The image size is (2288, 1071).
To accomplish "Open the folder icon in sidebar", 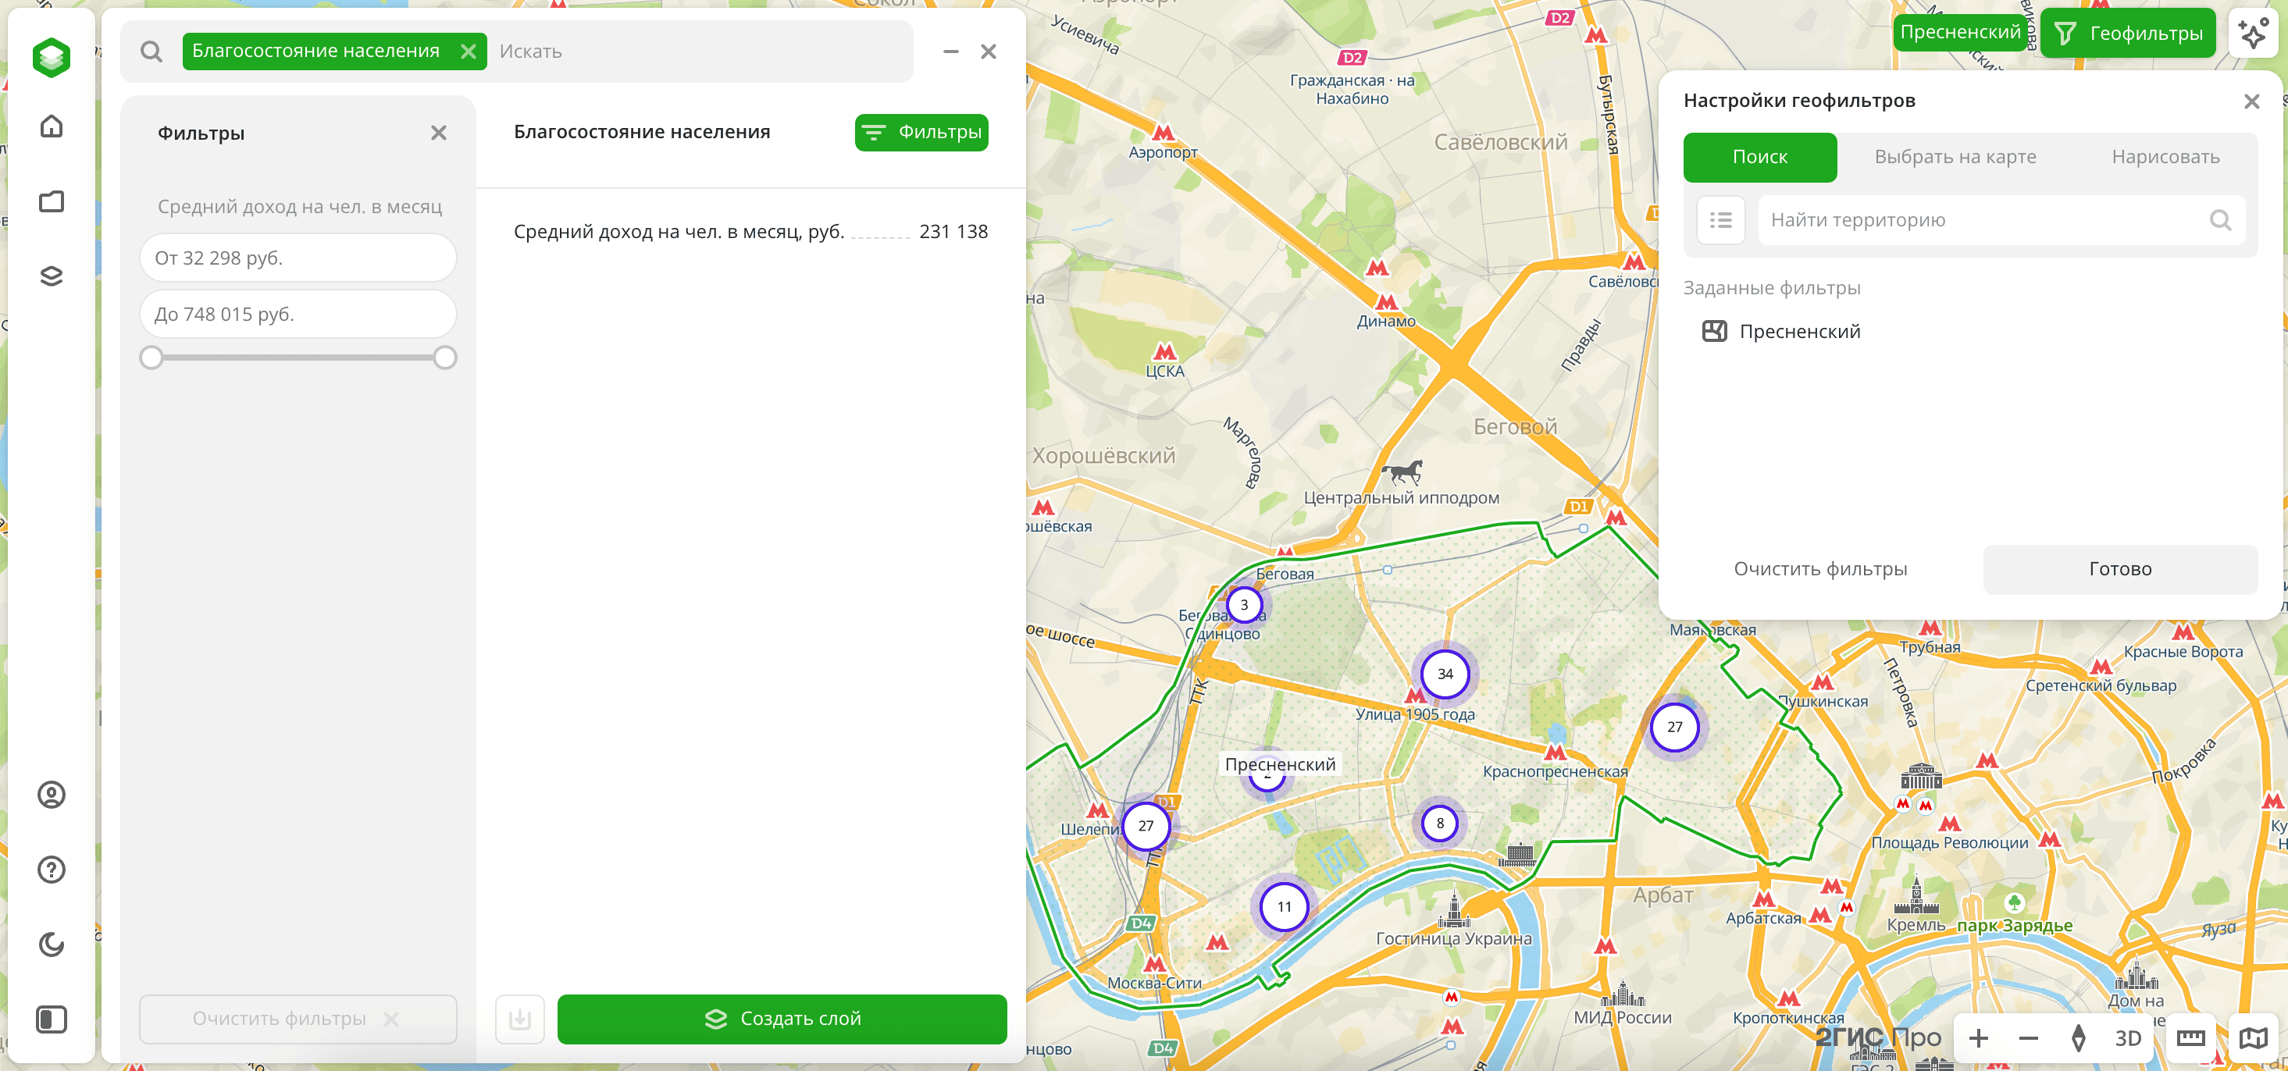I will 52,201.
